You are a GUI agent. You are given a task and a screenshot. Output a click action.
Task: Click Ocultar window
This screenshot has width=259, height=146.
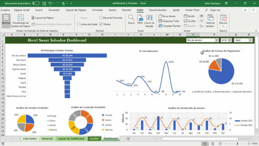click(x=190, y=21)
